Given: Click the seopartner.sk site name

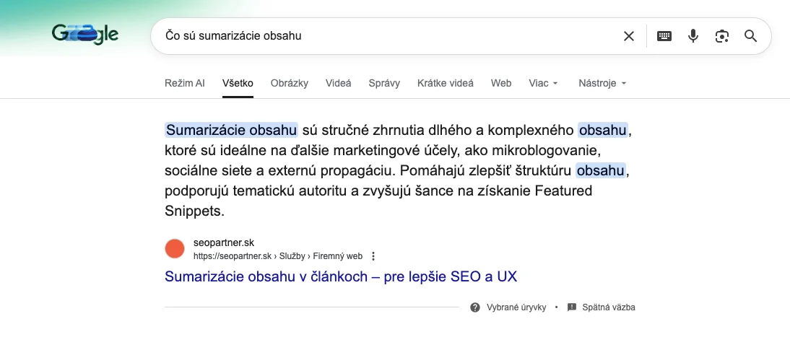Looking at the screenshot, I should point(224,243).
